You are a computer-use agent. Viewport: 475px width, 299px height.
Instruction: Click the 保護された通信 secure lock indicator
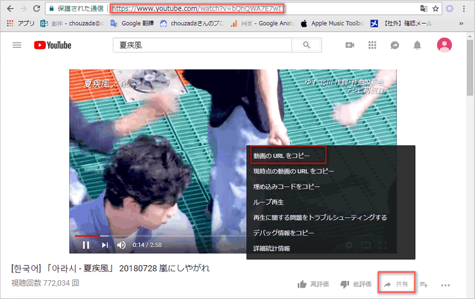point(76,8)
